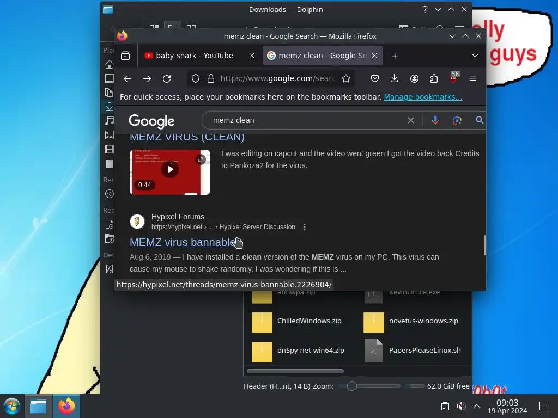Open Music place in Dolphin sidebar
The height and width of the screenshot is (418, 558).
tap(109, 121)
